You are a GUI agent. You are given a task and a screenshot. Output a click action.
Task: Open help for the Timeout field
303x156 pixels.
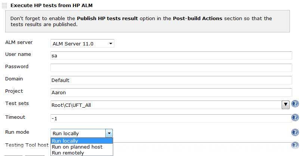click(x=295, y=118)
